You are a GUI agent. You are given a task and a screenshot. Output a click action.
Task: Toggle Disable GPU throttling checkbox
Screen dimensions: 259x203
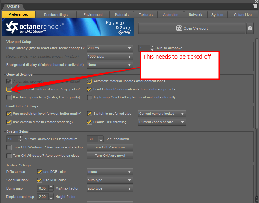(x=89, y=122)
